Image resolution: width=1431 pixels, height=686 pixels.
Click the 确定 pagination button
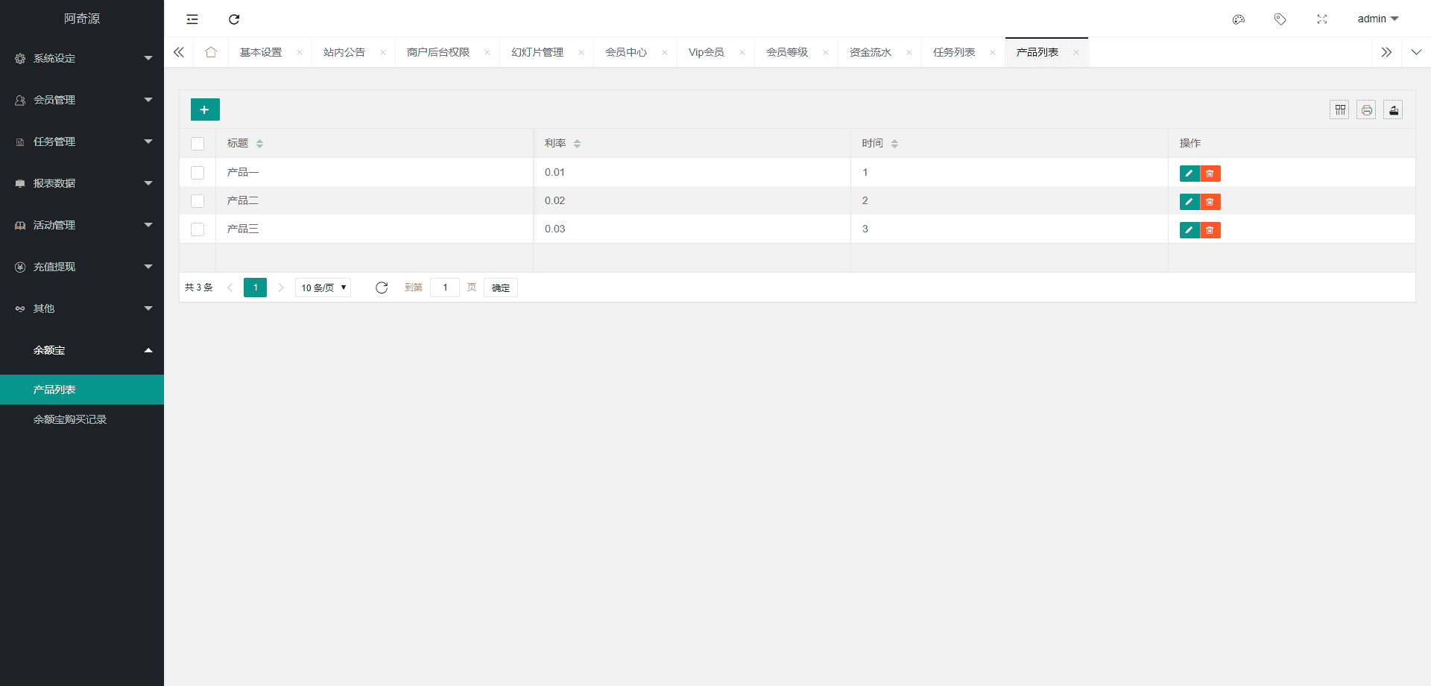point(500,288)
